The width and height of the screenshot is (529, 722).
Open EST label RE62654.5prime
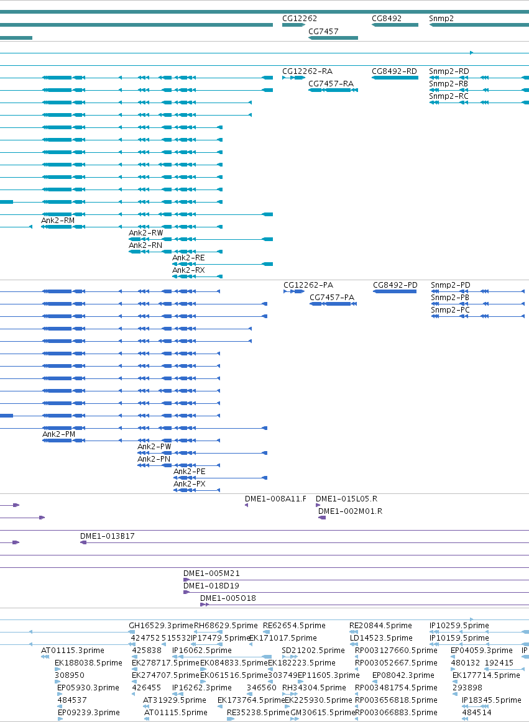(x=294, y=625)
